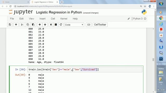166x93 pixels.
Task: Reload the page in browser
Action: tap(10, 6)
